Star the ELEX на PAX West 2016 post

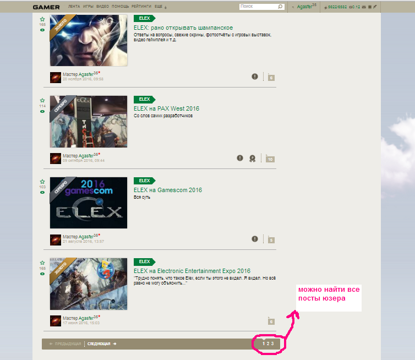(x=42, y=100)
